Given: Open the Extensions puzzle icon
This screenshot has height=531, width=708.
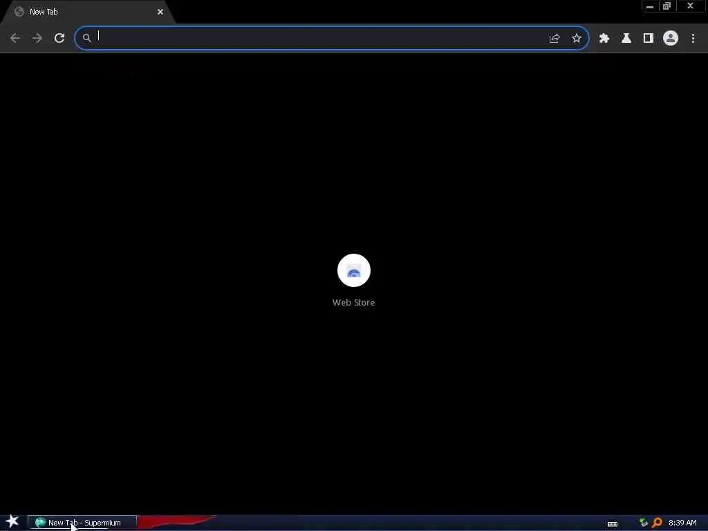Looking at the screenshot, I should (x=604, y=38).
